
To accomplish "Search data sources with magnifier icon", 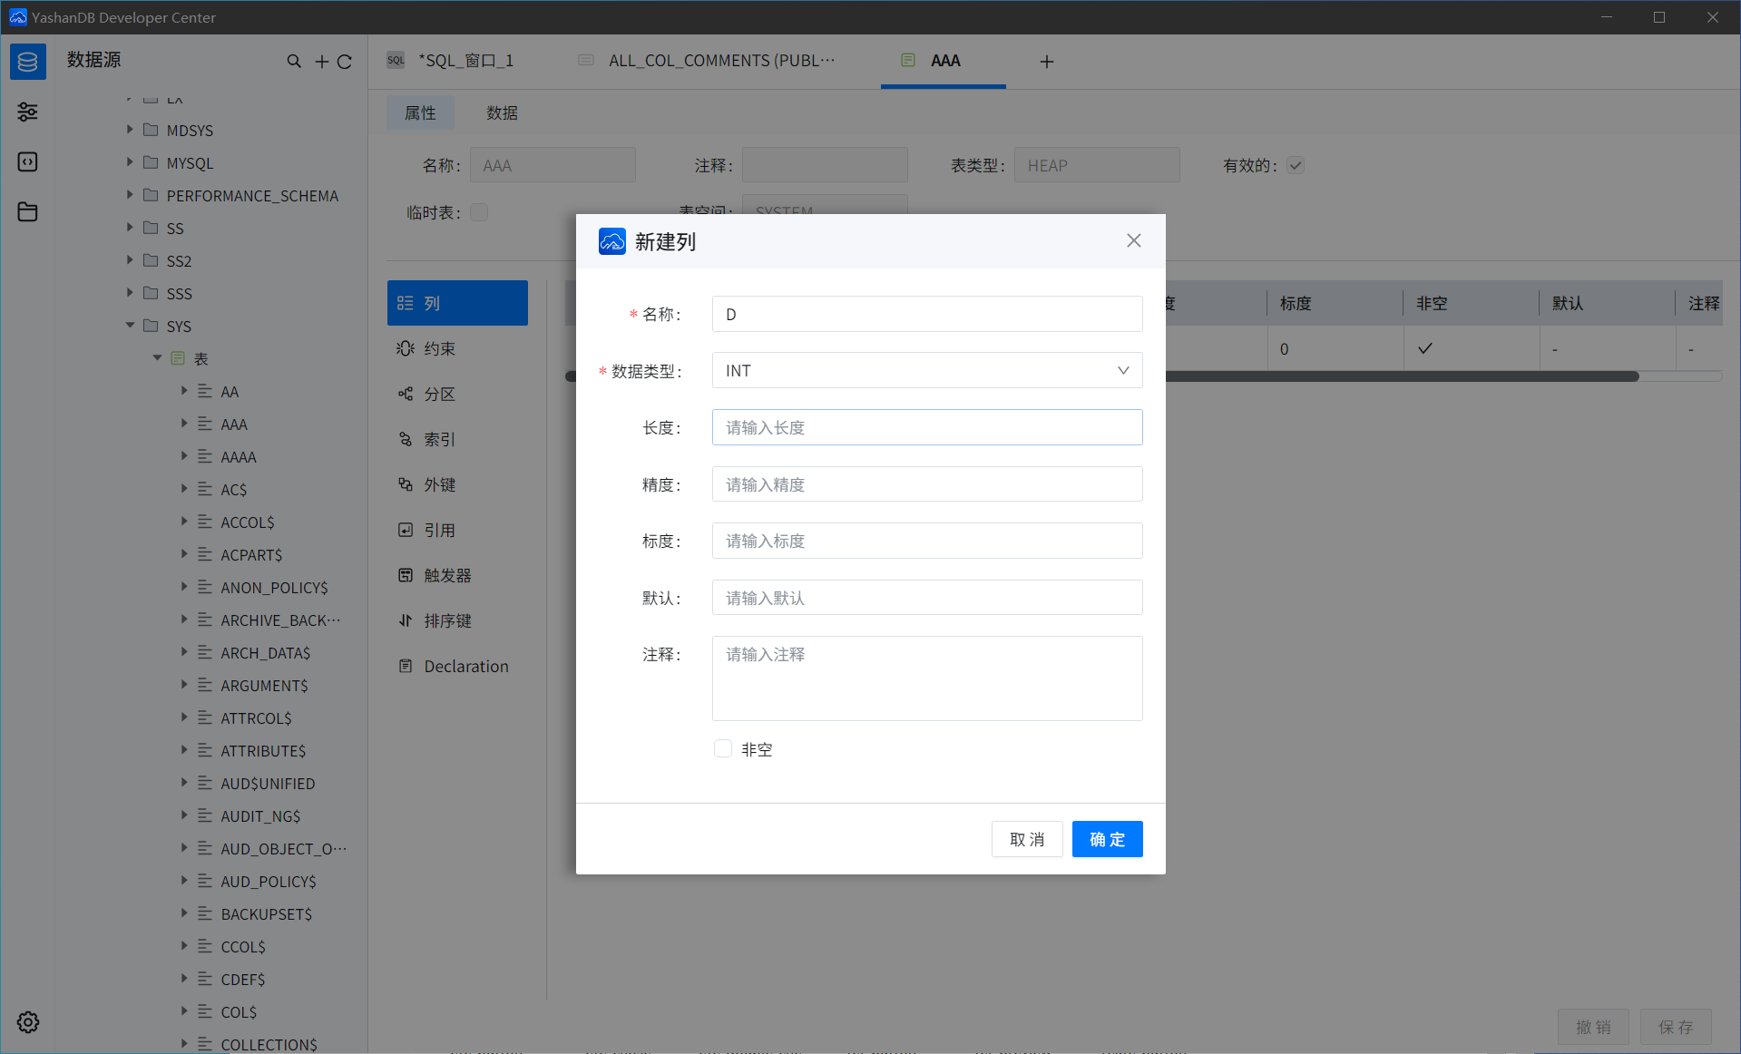I will pos(294,61).
